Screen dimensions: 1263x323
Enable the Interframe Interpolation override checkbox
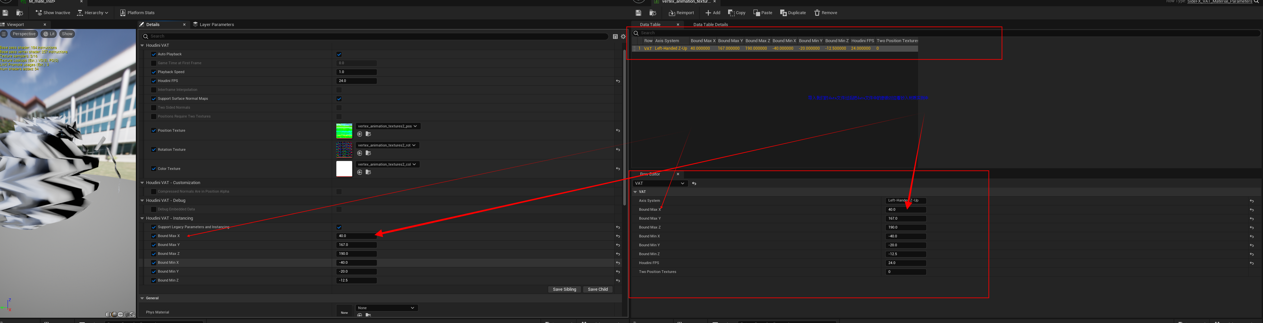[x=153, y=90]
